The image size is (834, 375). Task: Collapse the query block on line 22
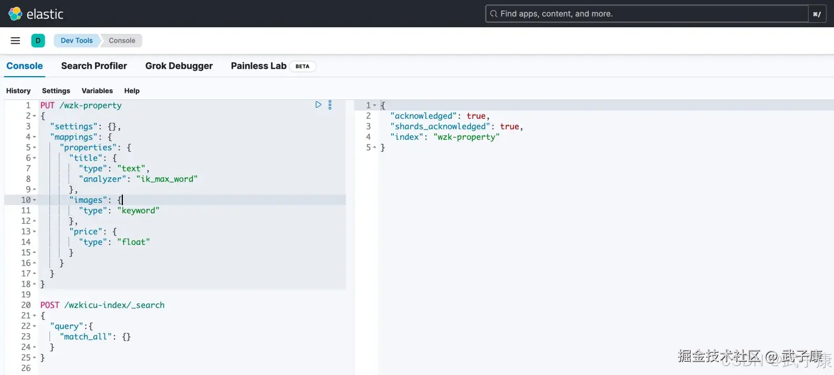(x=35, y=326)
